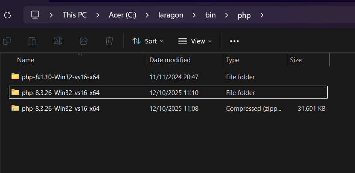Image resolution: width=355 pixels, height=173 pixels.
Task: Click the monitor icon in address bar
Action: (x=35, y=15)
